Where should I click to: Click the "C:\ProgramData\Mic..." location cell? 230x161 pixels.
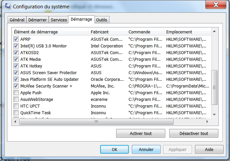pyautogui.click(x=188, y=86)
